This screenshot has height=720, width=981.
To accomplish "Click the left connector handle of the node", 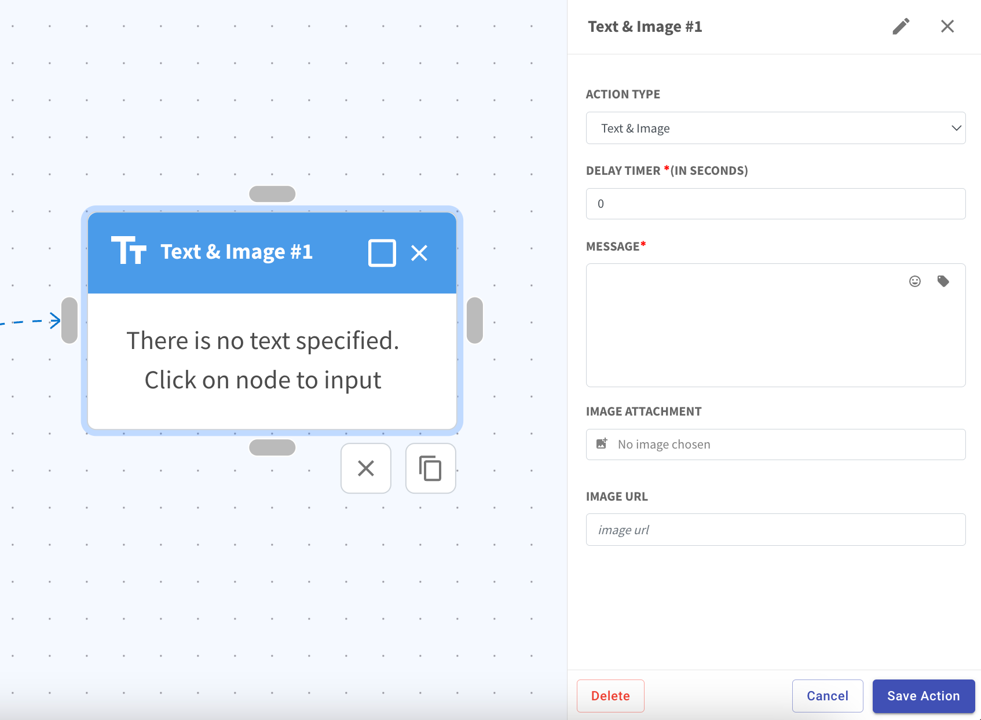I will pyautogui.click(x=69, y=321).
